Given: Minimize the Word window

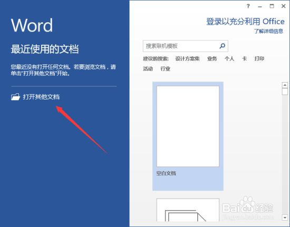Looking at the screenshot, I should [x=260, y=6].
